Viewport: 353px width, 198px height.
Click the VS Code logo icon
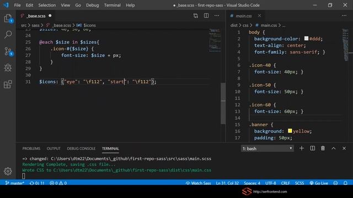(x=6, y=5)
